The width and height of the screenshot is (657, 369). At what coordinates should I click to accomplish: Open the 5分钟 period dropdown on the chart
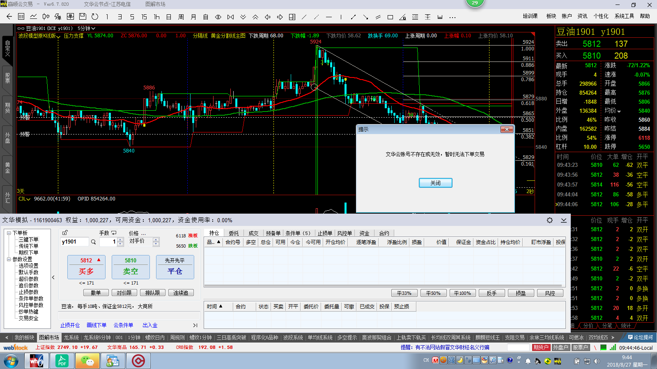(x=86, y=28)
